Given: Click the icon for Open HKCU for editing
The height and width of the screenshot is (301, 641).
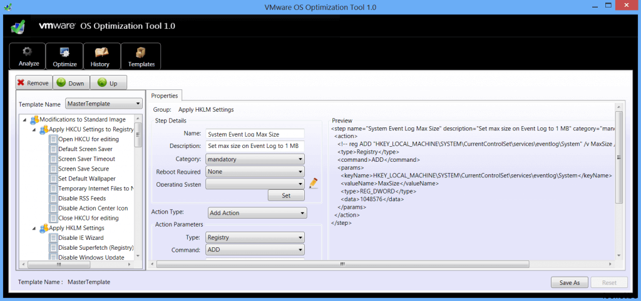Looking at the screenshot, I should pos(53,139).
